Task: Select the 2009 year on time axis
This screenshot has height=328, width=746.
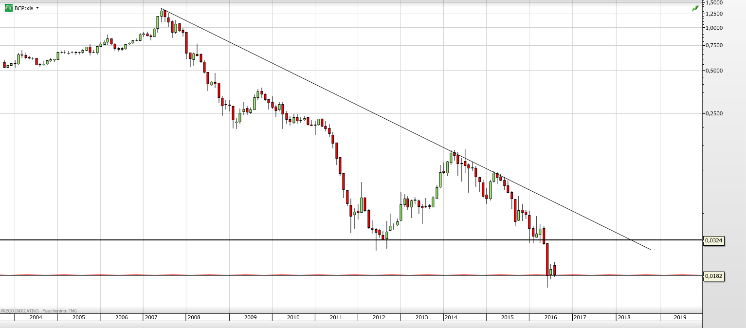Action: [250, 317]
